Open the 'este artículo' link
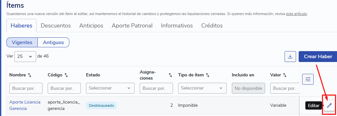Screen dimensions: 337x116 (297, 14)
